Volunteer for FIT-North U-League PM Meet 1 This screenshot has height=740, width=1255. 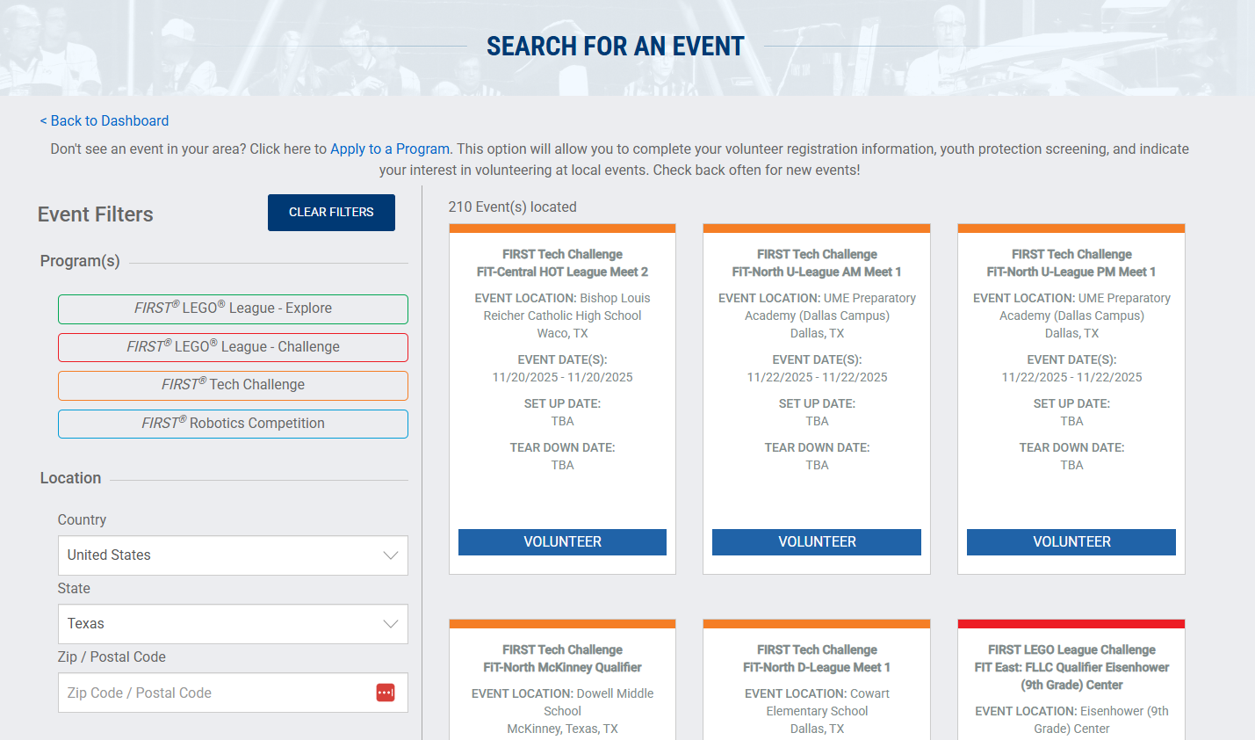(1071, 542)
